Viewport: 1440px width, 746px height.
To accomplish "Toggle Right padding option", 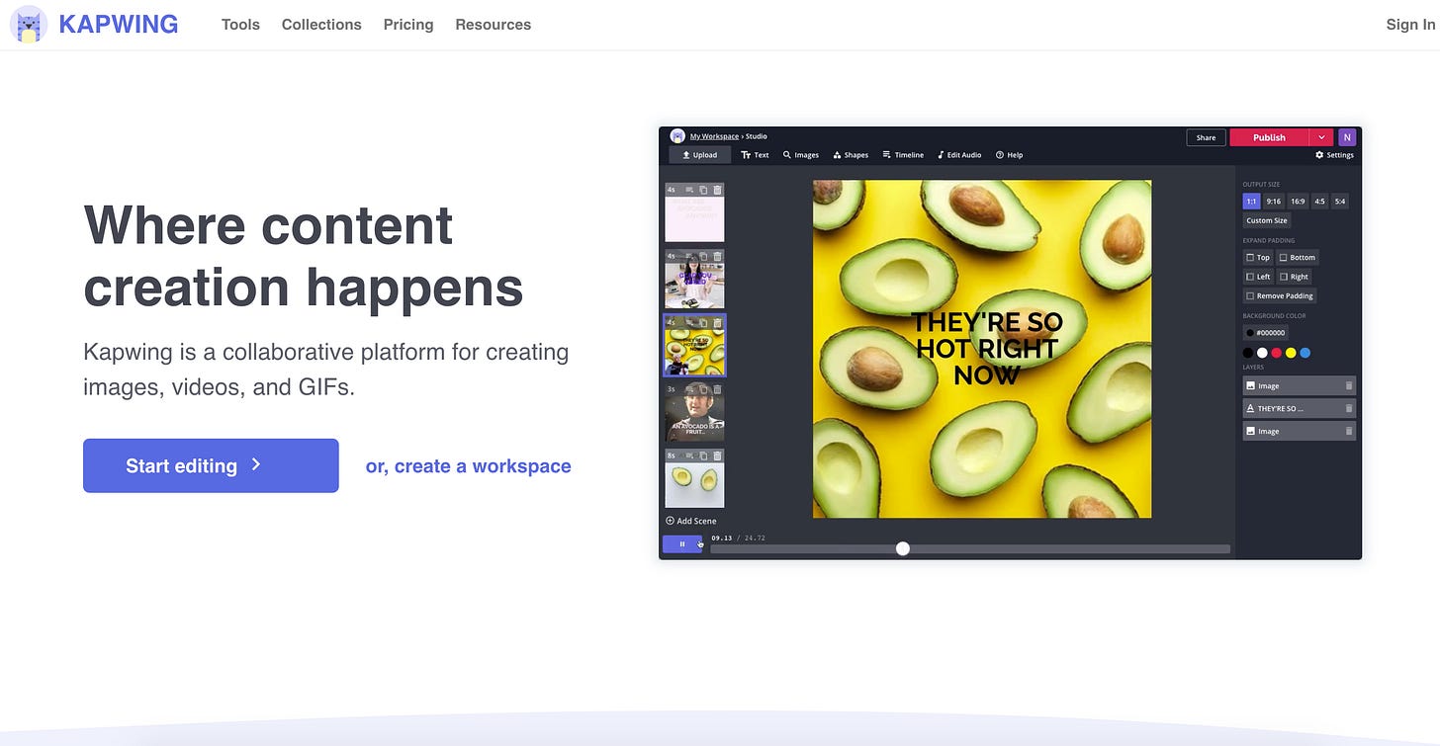I will tap(1294, 277).
